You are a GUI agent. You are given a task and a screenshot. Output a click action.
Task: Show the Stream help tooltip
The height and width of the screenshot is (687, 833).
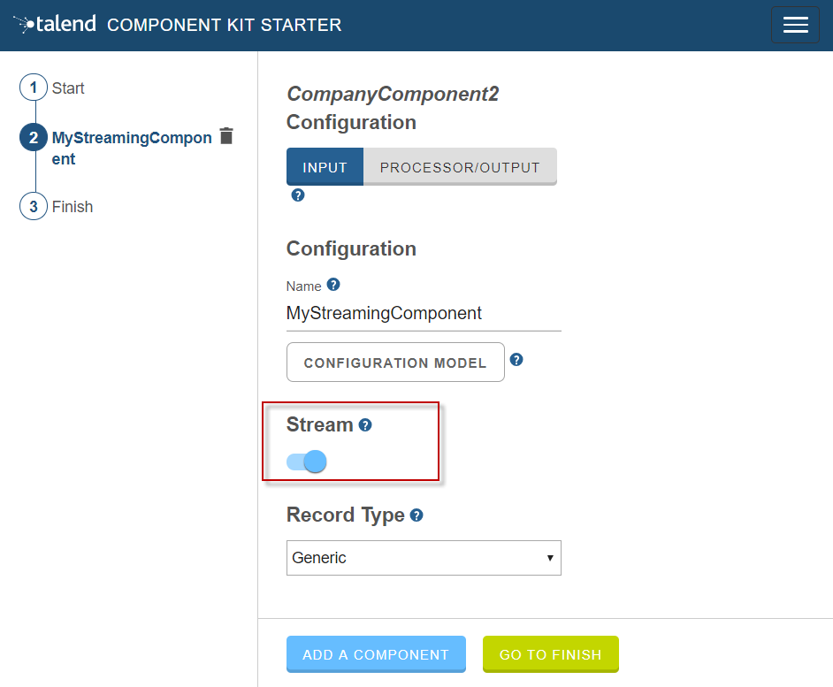click(365, 425)
